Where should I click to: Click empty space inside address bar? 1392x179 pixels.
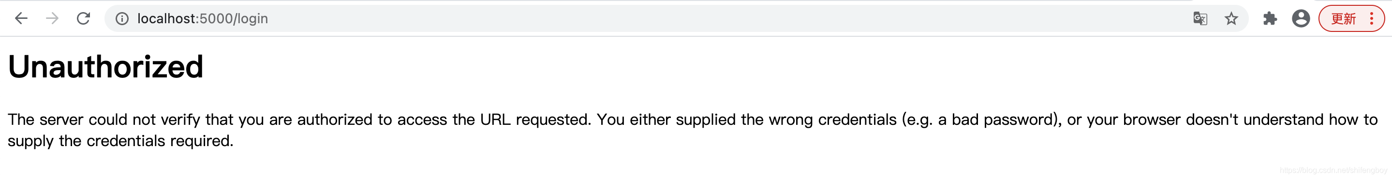pyautogui.click(x=702, y=19)
